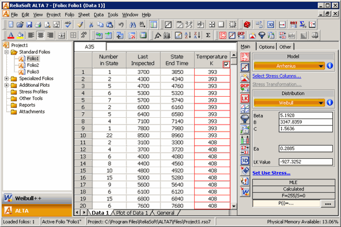Viewport: 341px width, 227px height.
Task: Click the New document toolbar icon
Action: click(11, 24)
